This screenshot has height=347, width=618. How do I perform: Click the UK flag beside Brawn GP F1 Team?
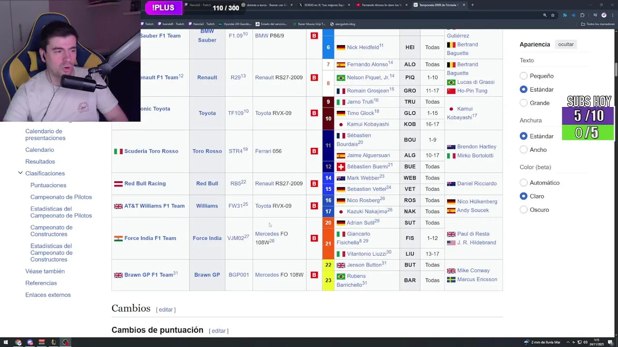coord(118,275)
